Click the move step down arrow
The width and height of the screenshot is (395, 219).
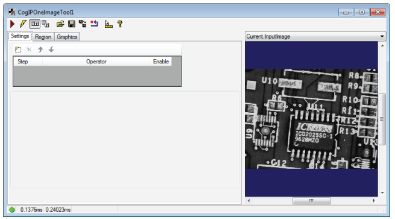pyautogui.click(x=51, y=49)
